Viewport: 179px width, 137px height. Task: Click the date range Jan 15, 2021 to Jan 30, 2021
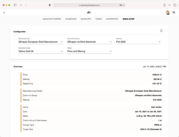click(x=148, y=112)
